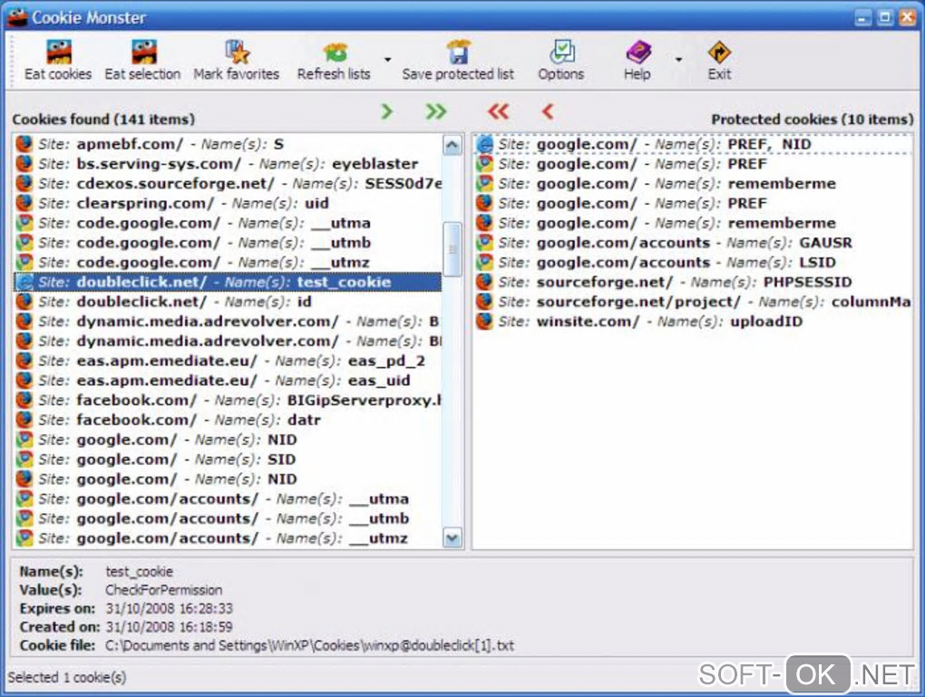Click scroll down arrow of cookies found list
925x697 pixels.
pyautogui.click(x=453, y=537)
